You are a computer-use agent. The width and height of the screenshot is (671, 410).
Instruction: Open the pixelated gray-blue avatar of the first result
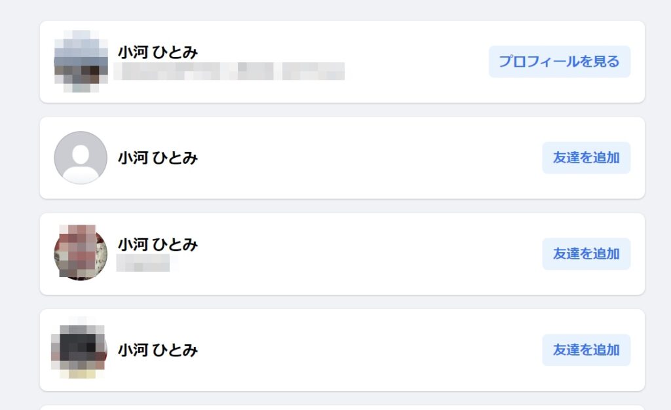(81, 62)
